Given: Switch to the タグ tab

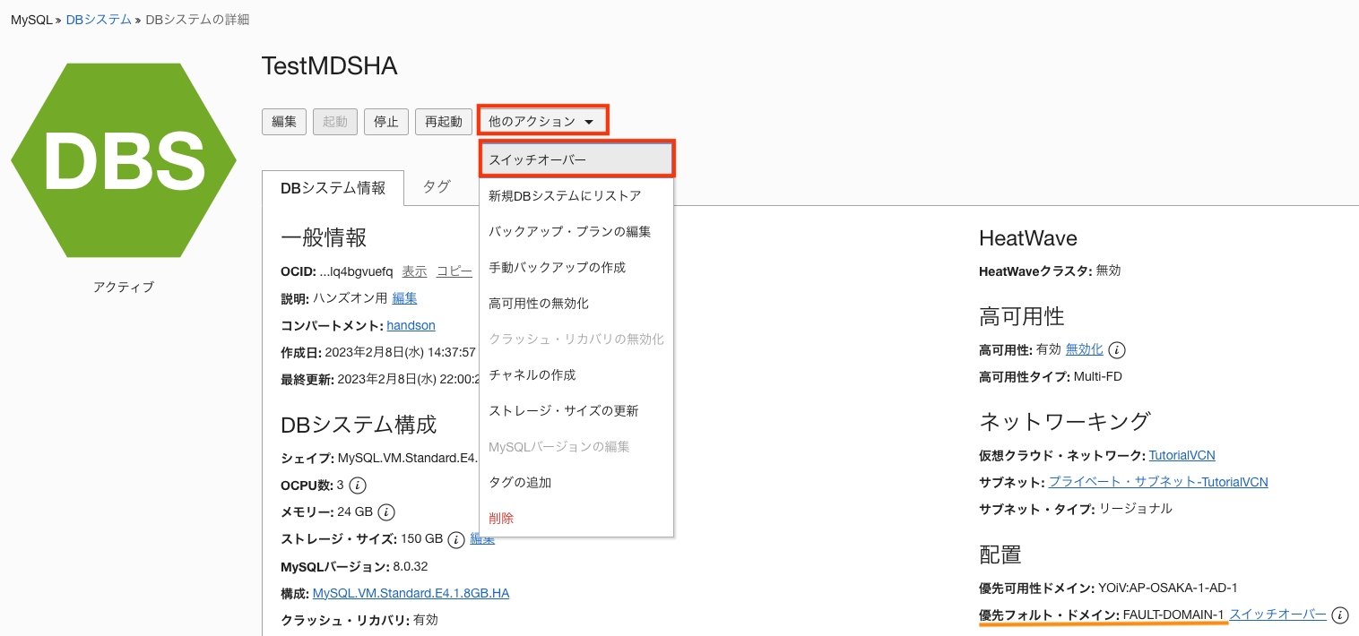Looking at the screenshot, I should point(437,187).
